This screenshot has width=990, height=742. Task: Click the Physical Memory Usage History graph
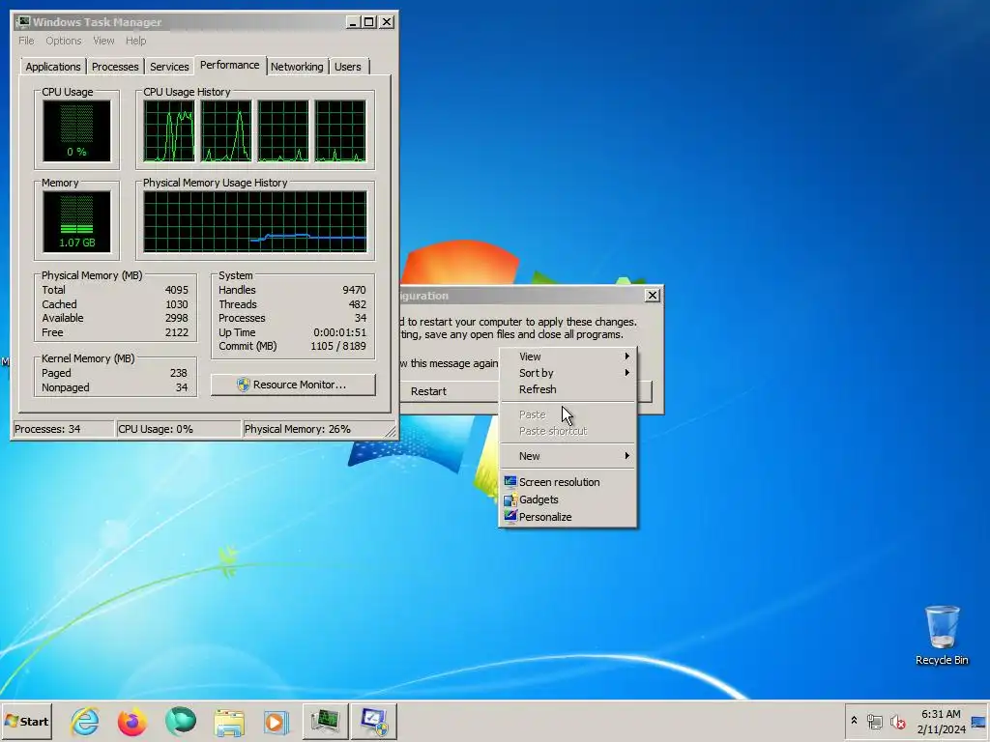pyautogui.click(x=255, y=221)
